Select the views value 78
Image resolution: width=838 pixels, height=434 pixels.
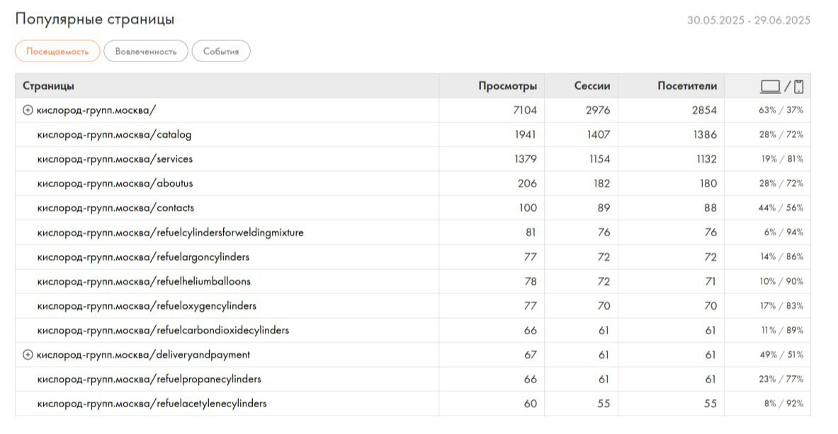(531, 282)
